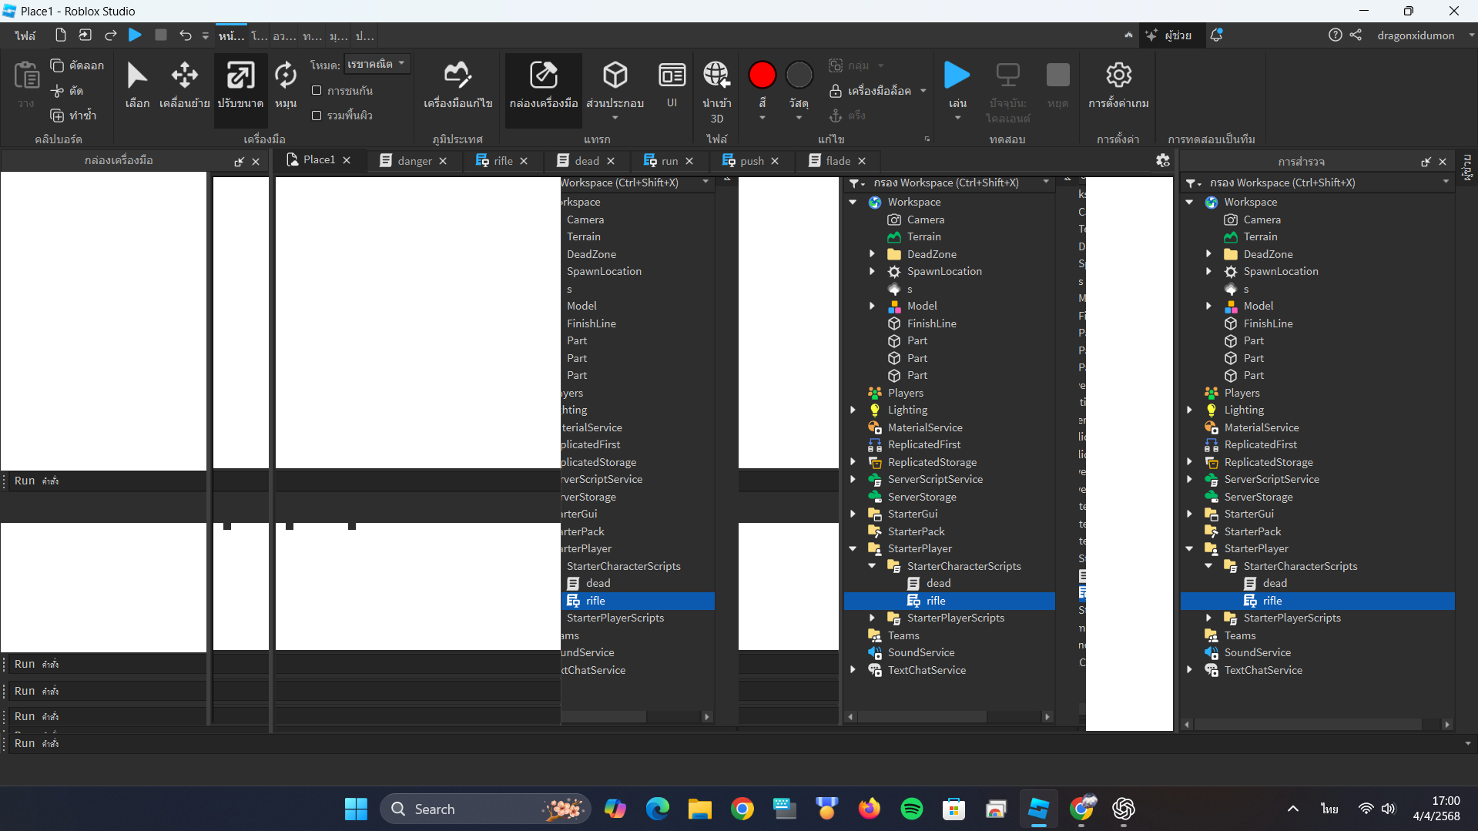This screenshot has height=831, width=1478.
Task: Click the Share icon near username
Action: (1356, 35)
